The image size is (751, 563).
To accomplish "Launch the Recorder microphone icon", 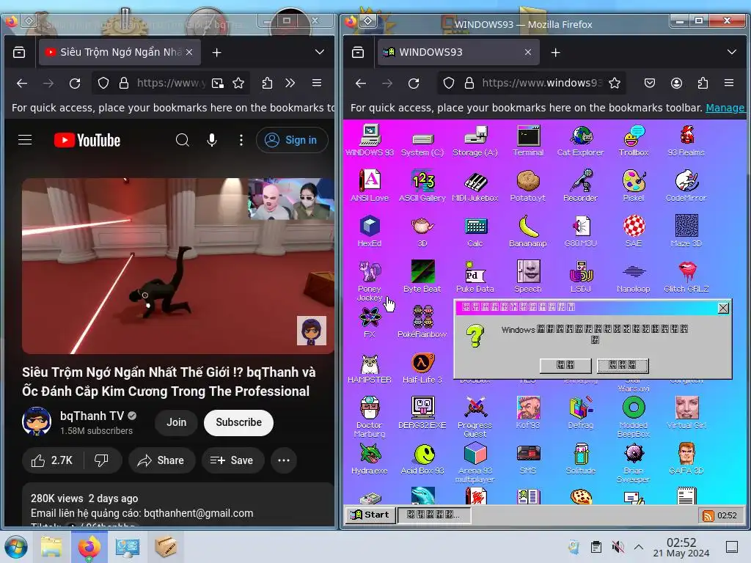I will 581,185.
